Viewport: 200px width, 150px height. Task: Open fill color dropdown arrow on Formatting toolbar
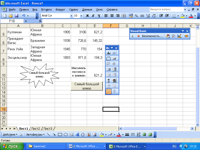(186, 16)
